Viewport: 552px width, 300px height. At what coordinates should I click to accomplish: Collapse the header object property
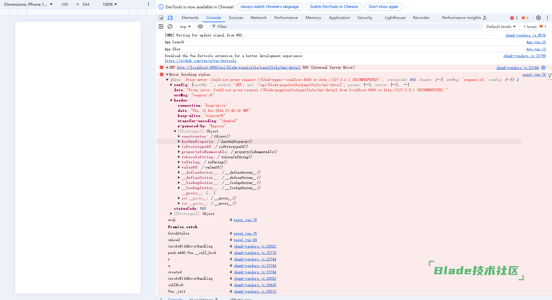click(171, 100)
